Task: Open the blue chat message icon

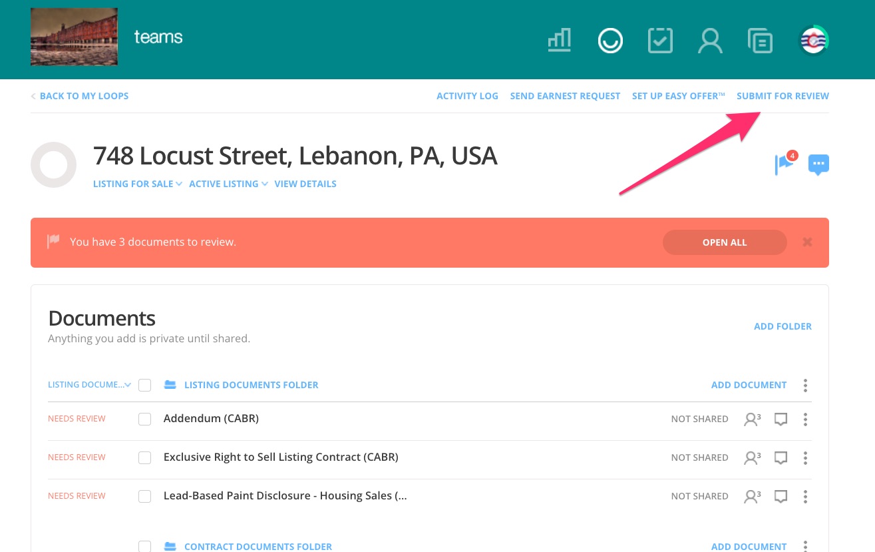Action: point(818,164)
